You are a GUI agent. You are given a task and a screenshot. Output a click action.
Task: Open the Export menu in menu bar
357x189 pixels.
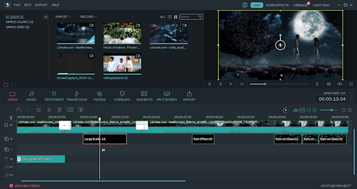click(41, 5)
